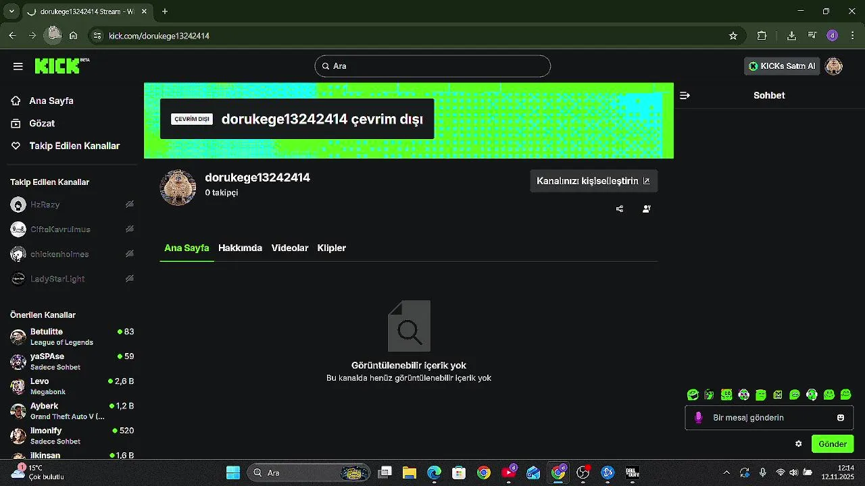Open CifteKavrulmus followed channel
The height and width of the screenshot is (486, 865).
point(72,230)
